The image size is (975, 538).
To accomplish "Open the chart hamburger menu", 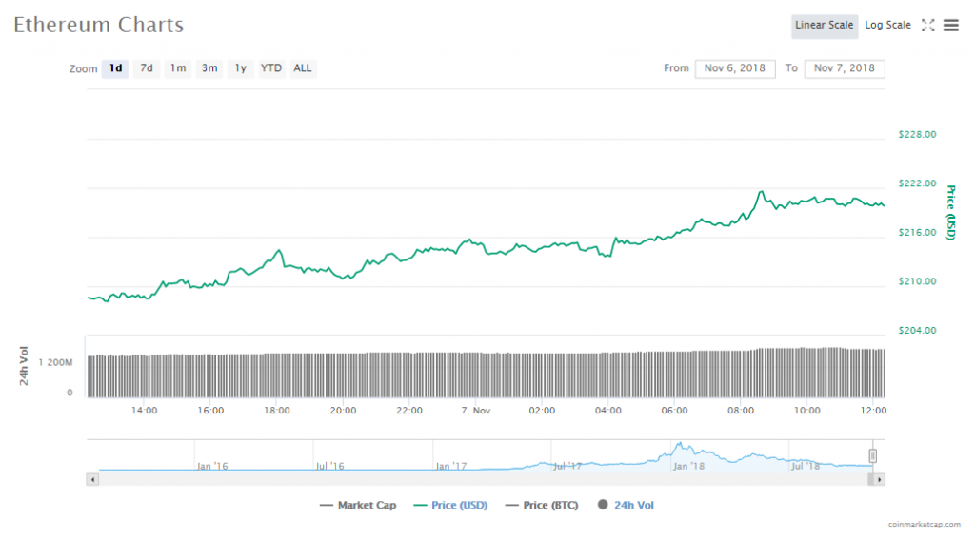I will 950,26.
